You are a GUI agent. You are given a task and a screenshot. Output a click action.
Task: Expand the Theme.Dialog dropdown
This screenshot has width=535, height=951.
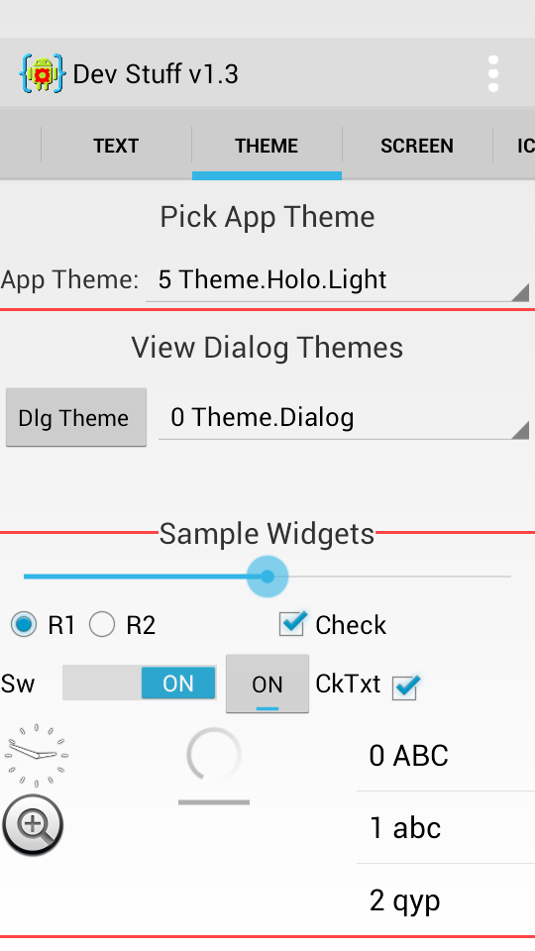[x=344, y=418]
